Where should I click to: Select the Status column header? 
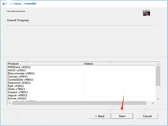(120, 64)
